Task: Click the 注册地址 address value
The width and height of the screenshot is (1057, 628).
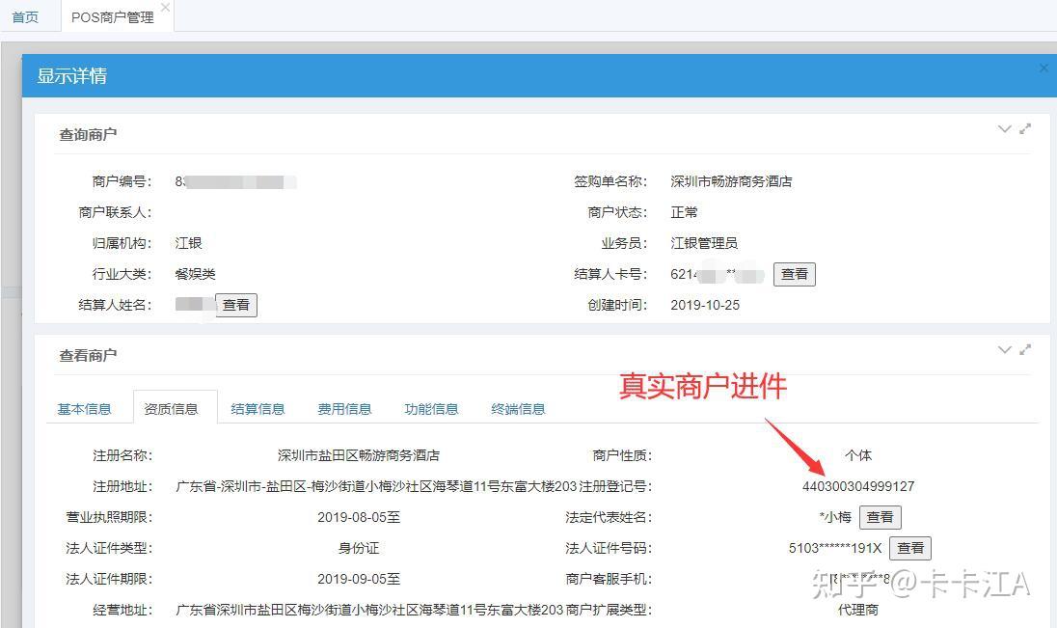Action: [x=376, y=486]
